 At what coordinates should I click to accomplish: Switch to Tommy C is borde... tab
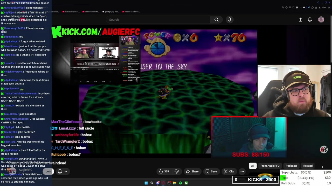[131, 12]
